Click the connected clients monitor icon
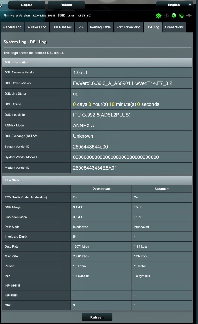This screenshot has width=198, height=324. (x=181, y=16)
